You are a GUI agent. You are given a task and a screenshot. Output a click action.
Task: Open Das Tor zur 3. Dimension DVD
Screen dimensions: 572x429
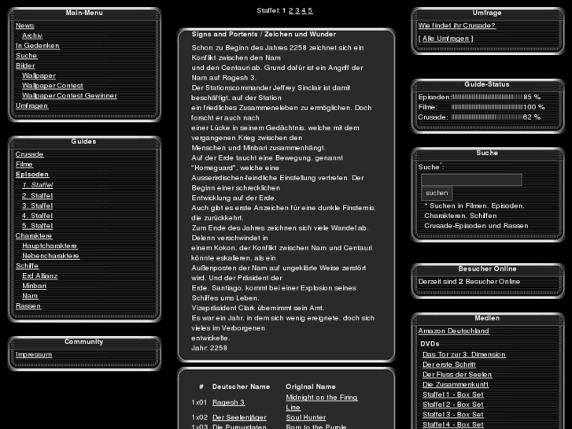point(464,354)
